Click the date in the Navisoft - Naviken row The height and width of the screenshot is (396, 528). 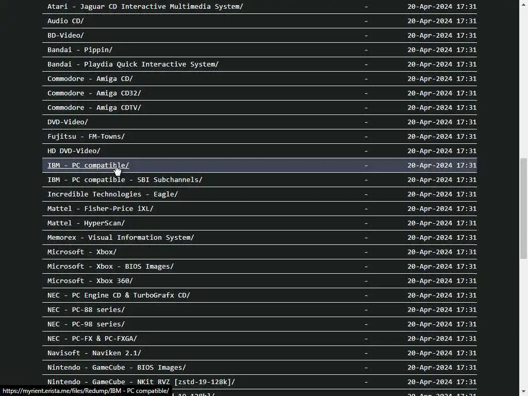point(442,353)
